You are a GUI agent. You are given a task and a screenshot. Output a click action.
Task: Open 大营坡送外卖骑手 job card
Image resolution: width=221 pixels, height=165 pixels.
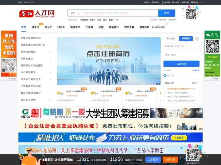139,96
